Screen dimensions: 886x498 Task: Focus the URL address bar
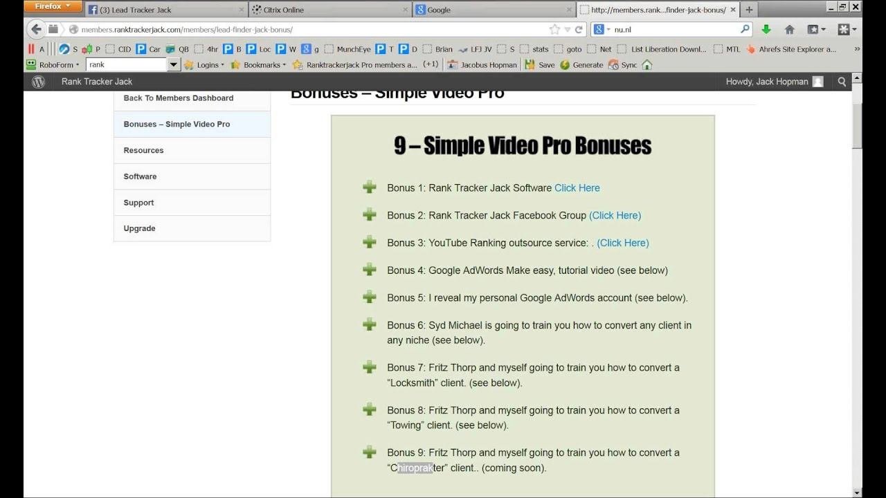tap(316, 30)
